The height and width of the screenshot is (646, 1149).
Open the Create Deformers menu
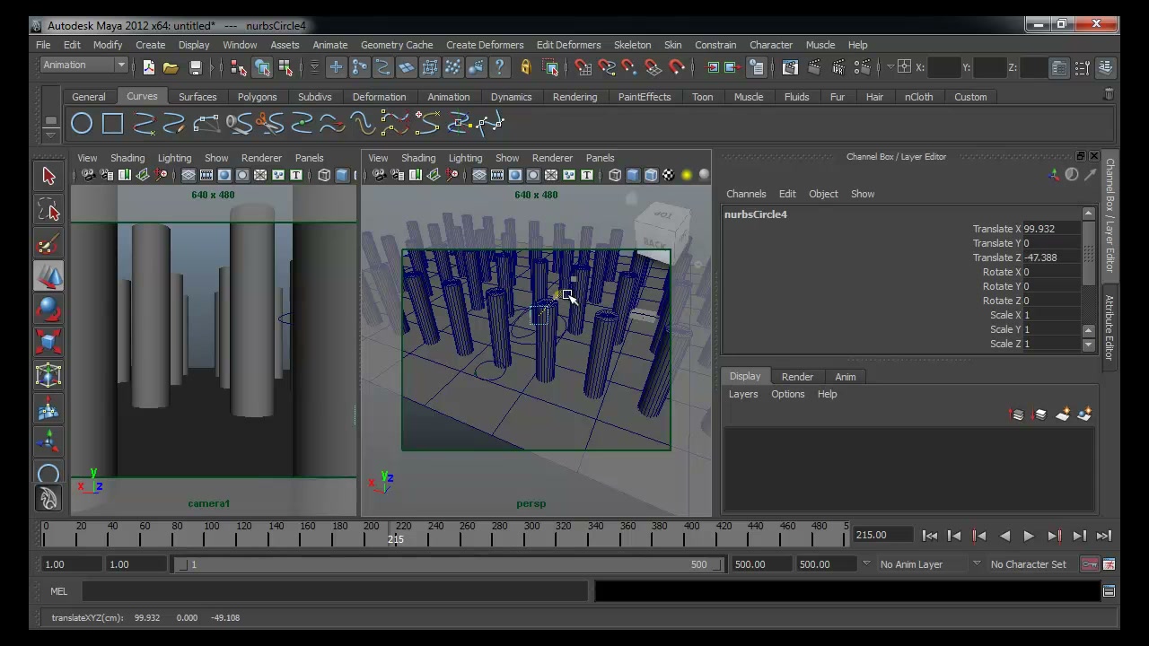click(x=485, y=45)
